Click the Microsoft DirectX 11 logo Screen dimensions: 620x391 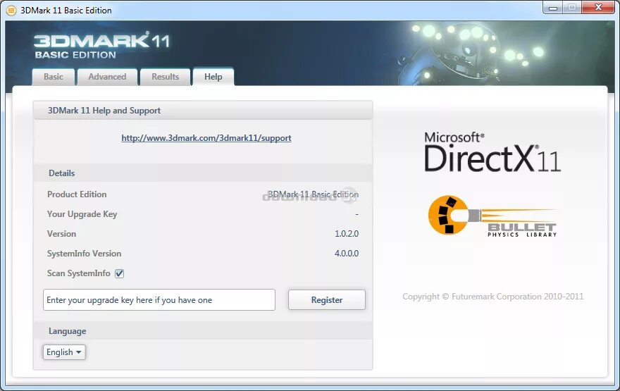pyautogui.click(x=492, y=153)
